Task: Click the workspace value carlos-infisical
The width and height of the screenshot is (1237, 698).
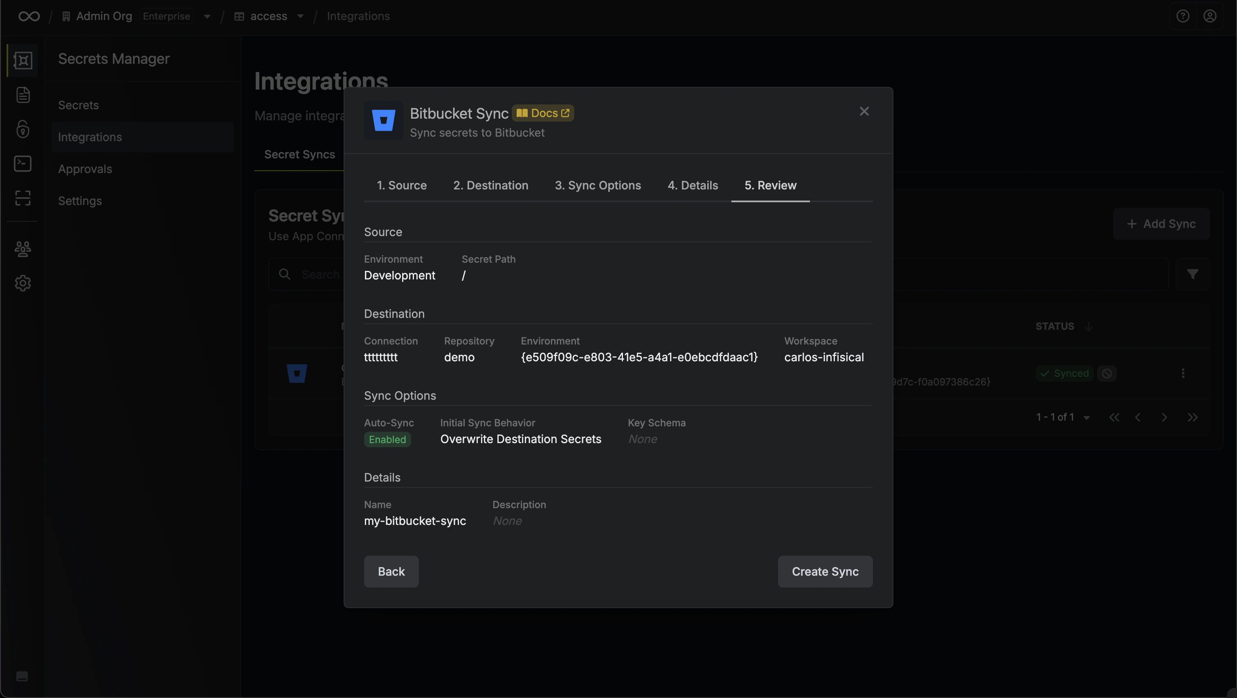Action: (x=824, y=358)
